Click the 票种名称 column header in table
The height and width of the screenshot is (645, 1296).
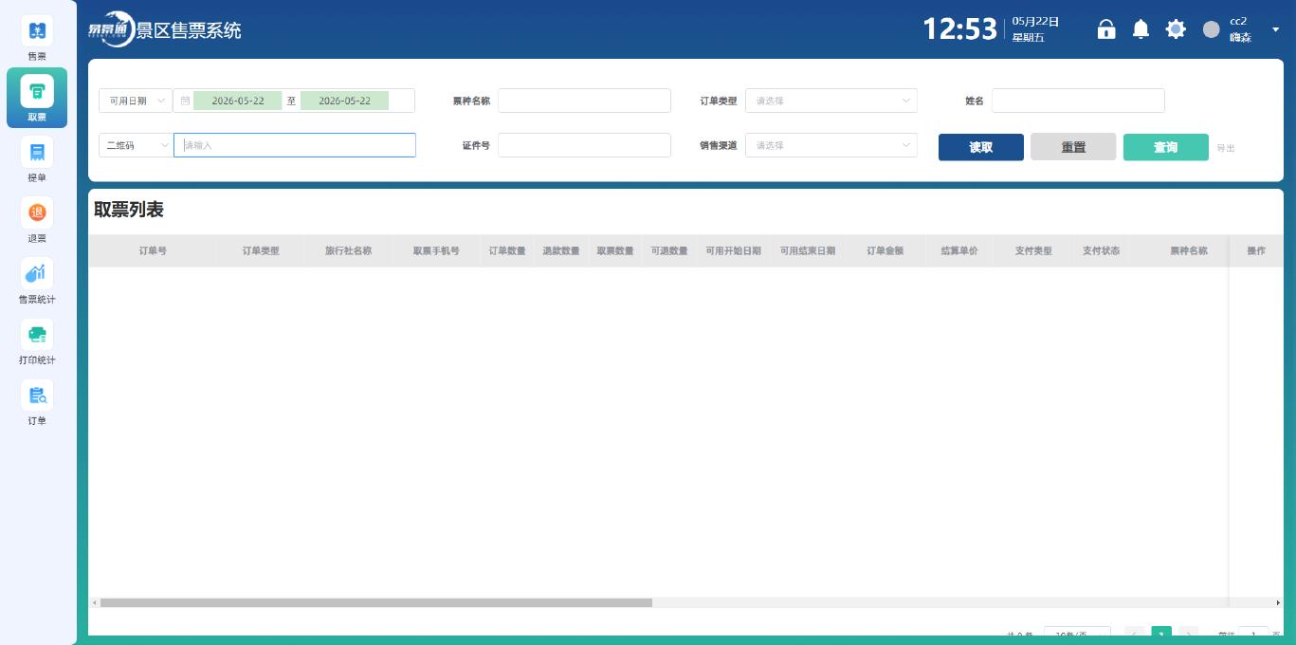click(1188, 251)
